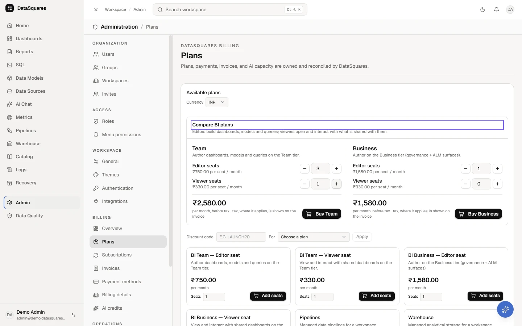Open Subscriptions page

[x=128, y=255]
